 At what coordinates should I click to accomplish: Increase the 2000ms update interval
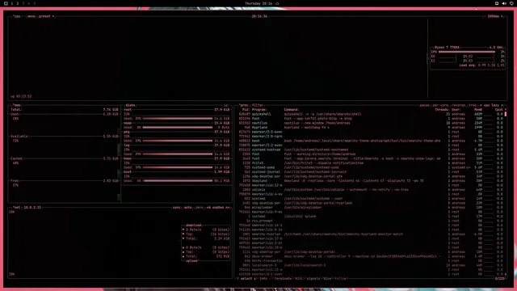pyautogui.click(x=502, y=16)
